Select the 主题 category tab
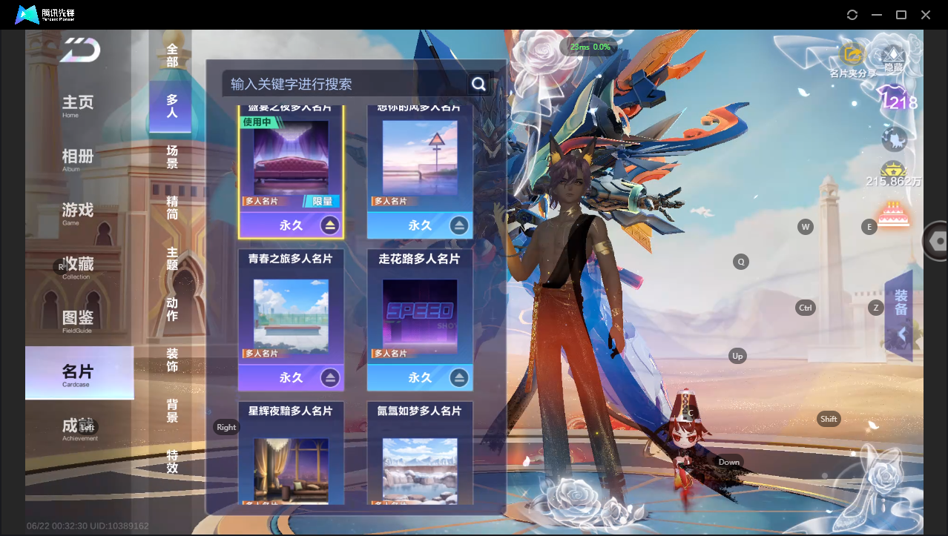Screen dimensions: 948x536 (171, 259)
